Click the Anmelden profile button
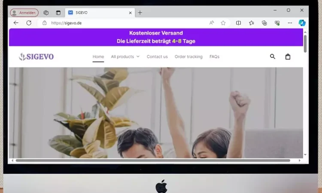The width and height of the screenshot is (322, 193). pos(24,13)
